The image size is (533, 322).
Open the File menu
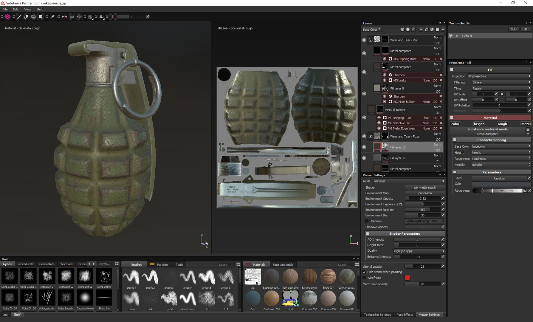(x=5, y=9)
